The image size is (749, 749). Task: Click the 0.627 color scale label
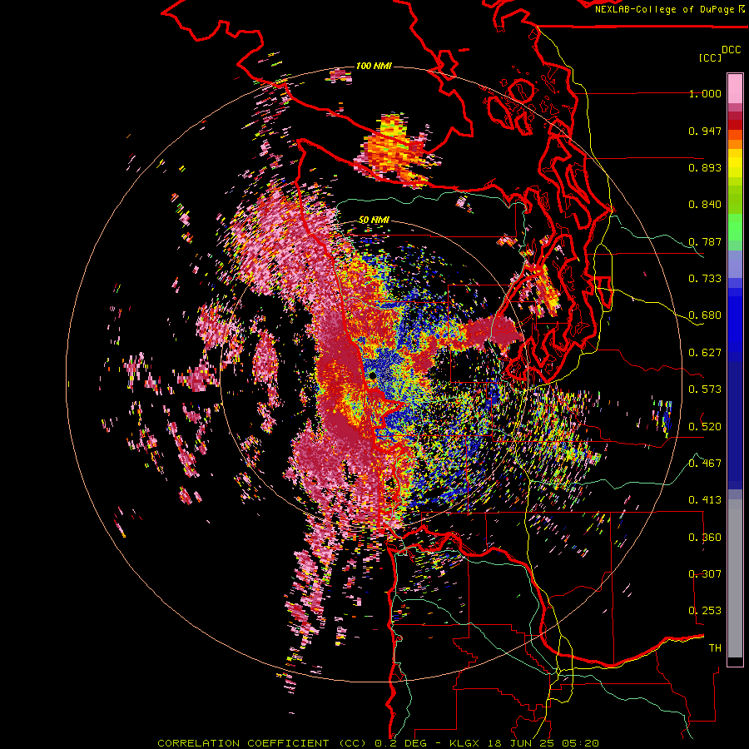tap(705, 353)
